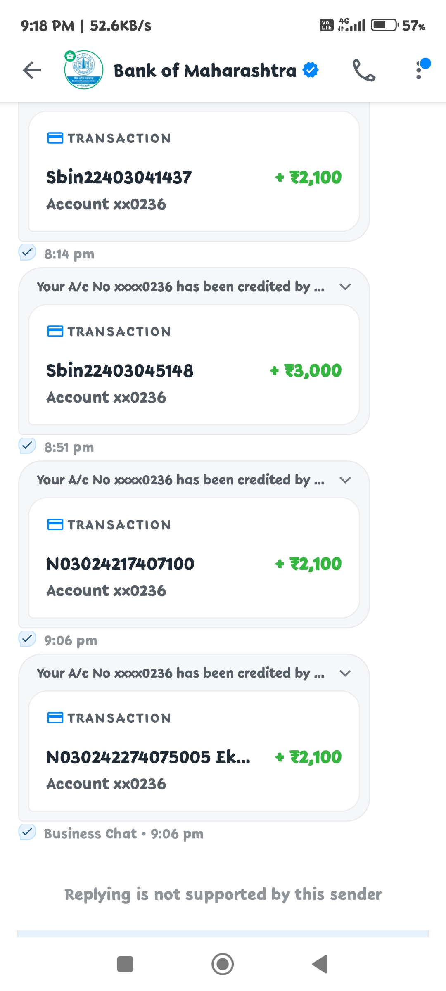Tap the card icon on N03024217407100 transaction
Image resolution: width=446 pixels, height=991 pixels.
pos(55,524)
